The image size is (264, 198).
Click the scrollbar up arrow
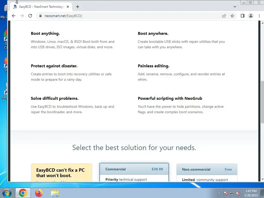click(x=262, y=23)
